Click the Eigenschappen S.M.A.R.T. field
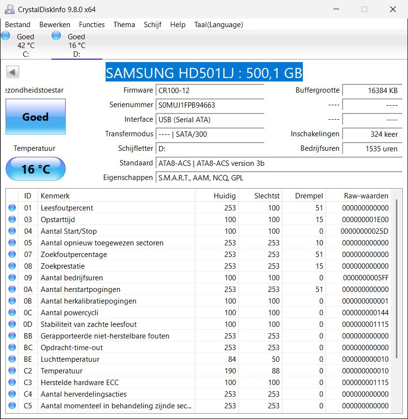This screenshot has width=408, height=419. (x=279, y=177)
